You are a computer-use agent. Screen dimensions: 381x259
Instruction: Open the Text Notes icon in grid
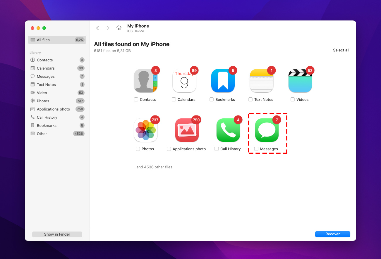click(x=262, y=81)
